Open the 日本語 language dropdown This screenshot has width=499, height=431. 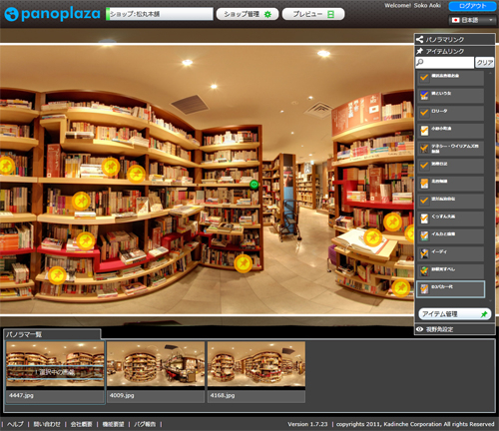[472, 20]
